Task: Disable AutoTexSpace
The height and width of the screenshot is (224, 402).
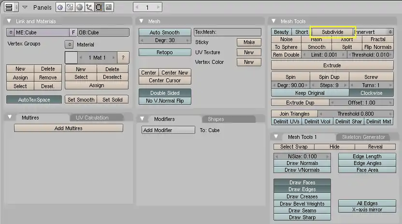Action: tap(34, 100)
